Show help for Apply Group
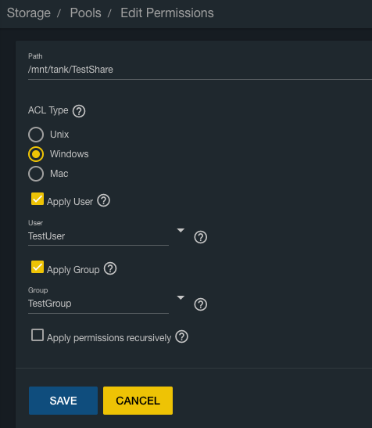This screenshot has height=428, width=372. tap(110, 268)
